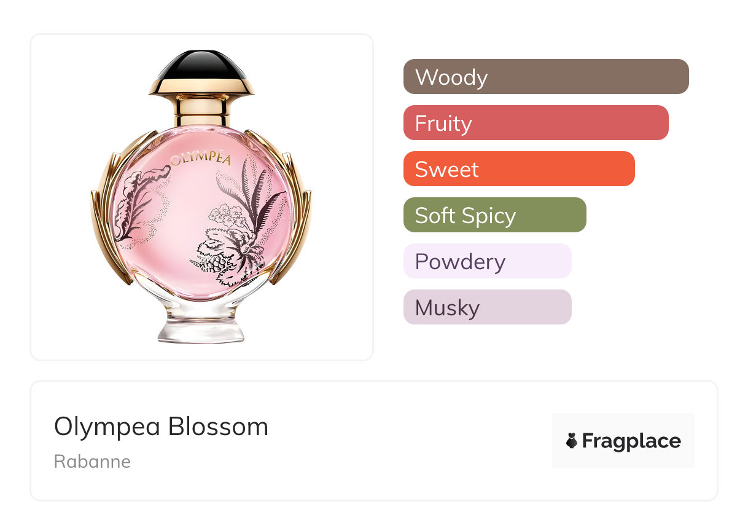Click the Powdery accord bar

pos(488,261)
